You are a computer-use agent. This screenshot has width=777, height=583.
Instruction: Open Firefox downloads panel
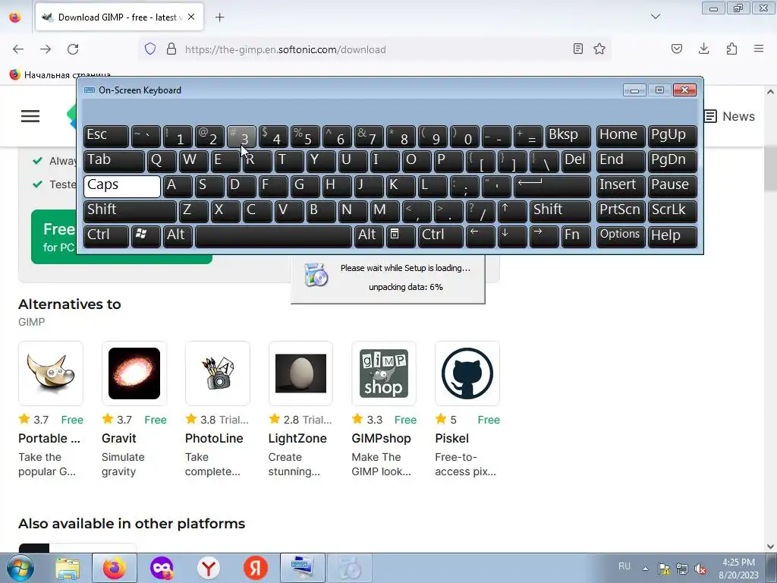coord(703,49)
